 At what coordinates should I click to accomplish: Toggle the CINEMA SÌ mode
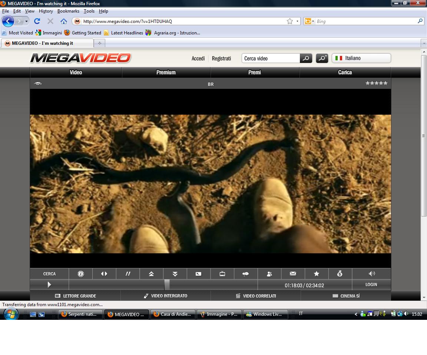point(346,296)
